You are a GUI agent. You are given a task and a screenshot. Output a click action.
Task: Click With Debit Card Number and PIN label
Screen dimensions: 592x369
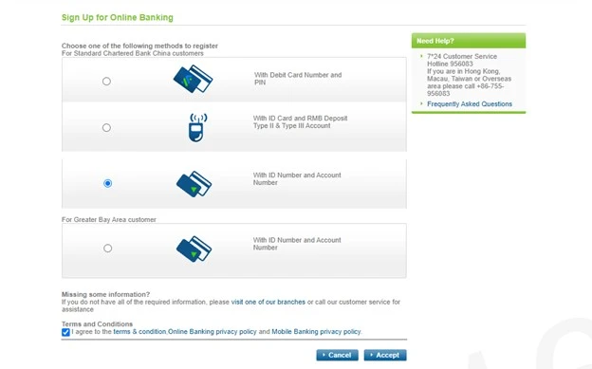tap(298, 79)
